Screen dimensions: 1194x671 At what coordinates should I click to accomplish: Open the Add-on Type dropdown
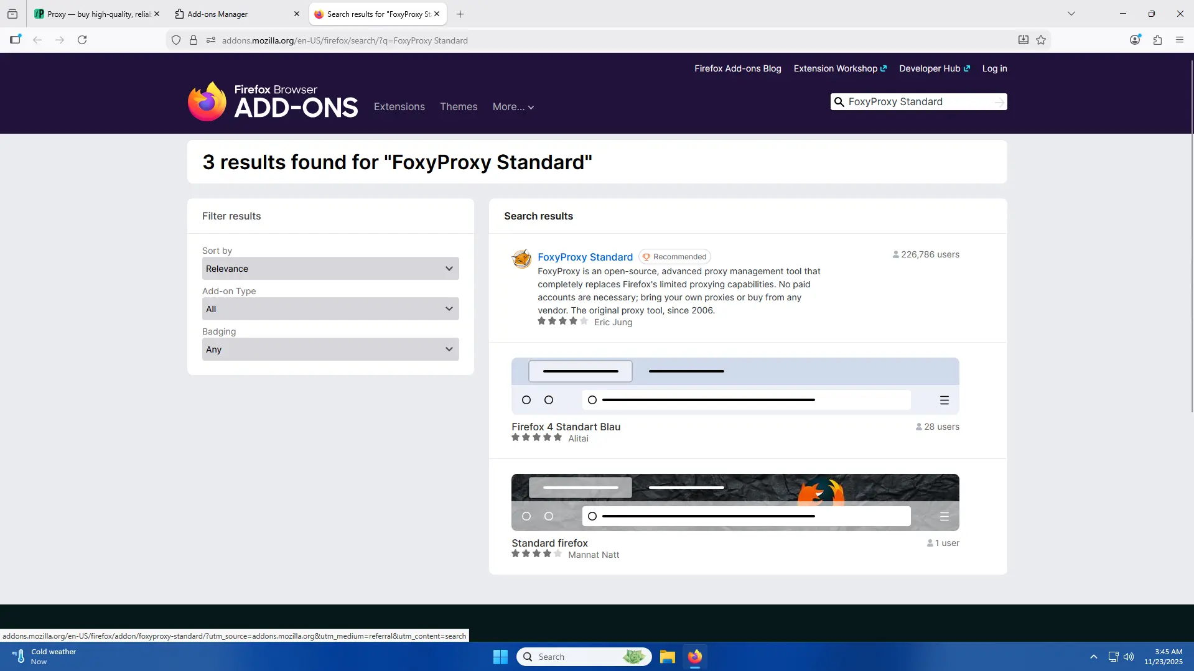(x=330, y=309)
